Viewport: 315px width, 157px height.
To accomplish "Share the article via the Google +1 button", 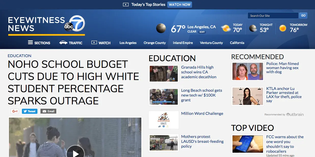I will (x=15, y=111).
